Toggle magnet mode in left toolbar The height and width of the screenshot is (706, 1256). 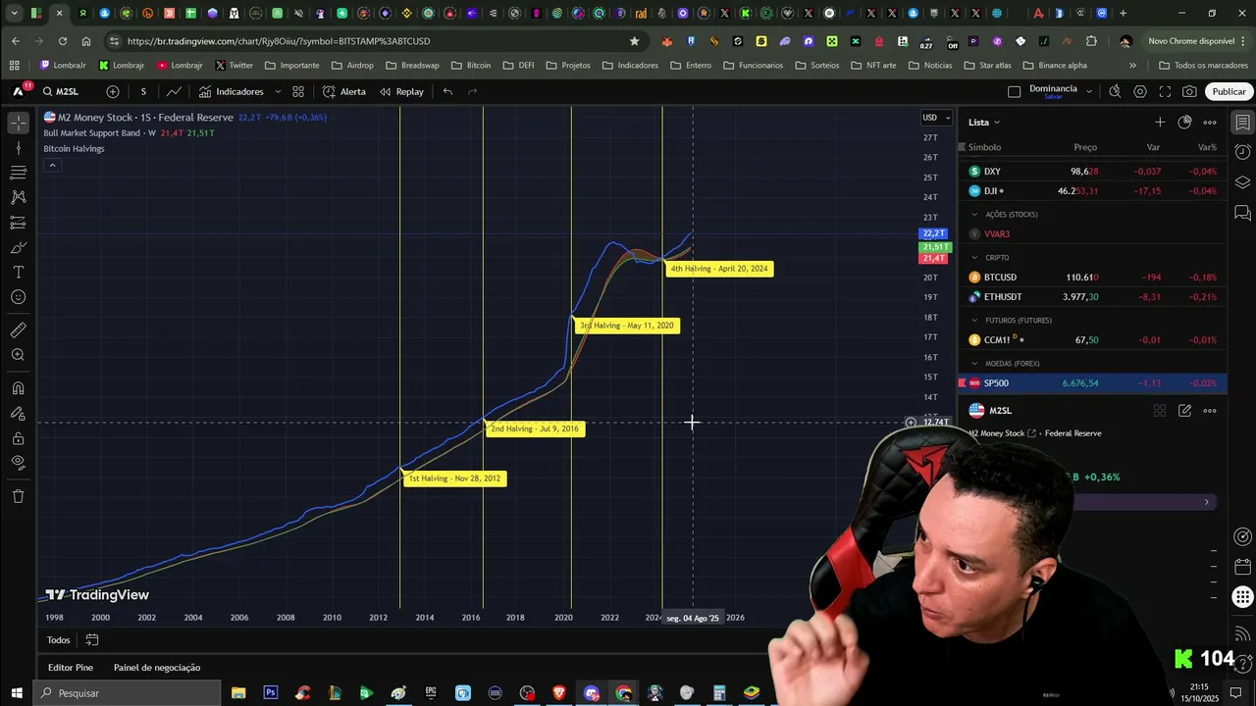[18, 387]
